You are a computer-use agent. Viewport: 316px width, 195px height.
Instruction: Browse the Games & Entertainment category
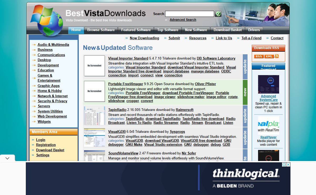(x=49, y=78)
